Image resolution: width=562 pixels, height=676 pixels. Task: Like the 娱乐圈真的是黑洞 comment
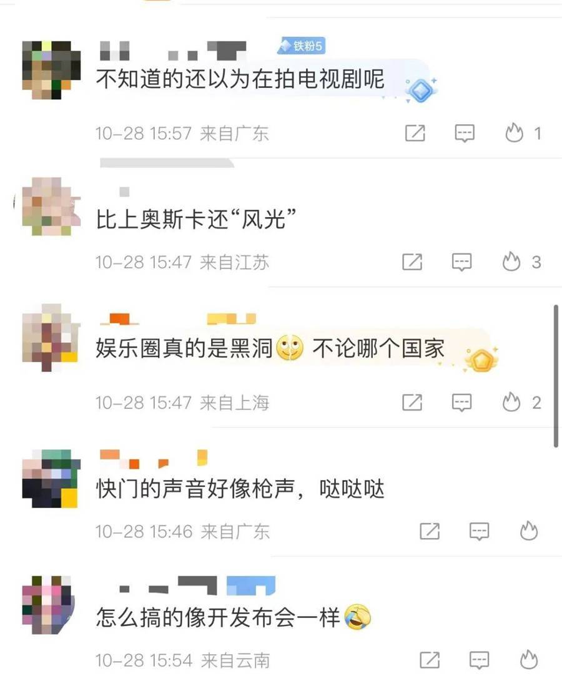(511, 402)
